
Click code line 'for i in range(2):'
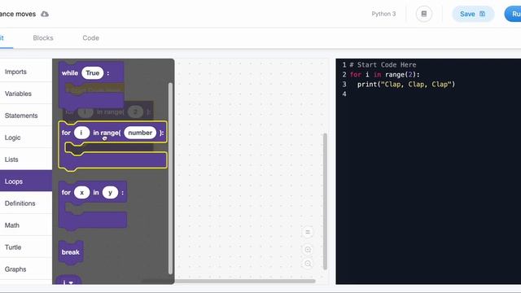pos(385,74)
